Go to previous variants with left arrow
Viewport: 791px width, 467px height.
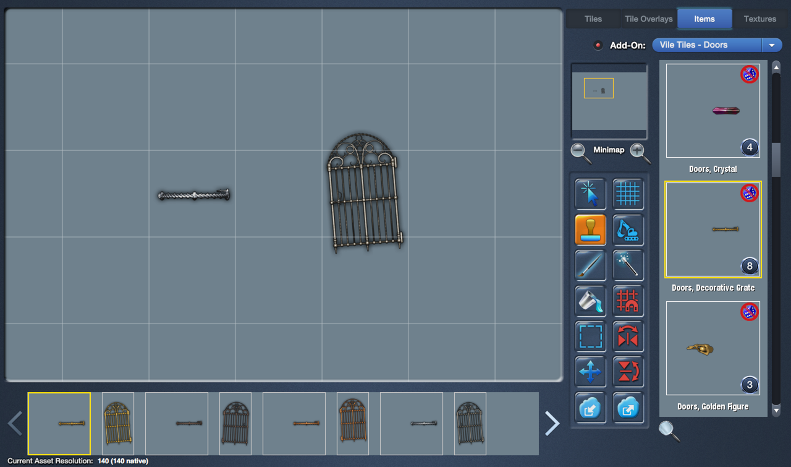click(x=15, y=424)
